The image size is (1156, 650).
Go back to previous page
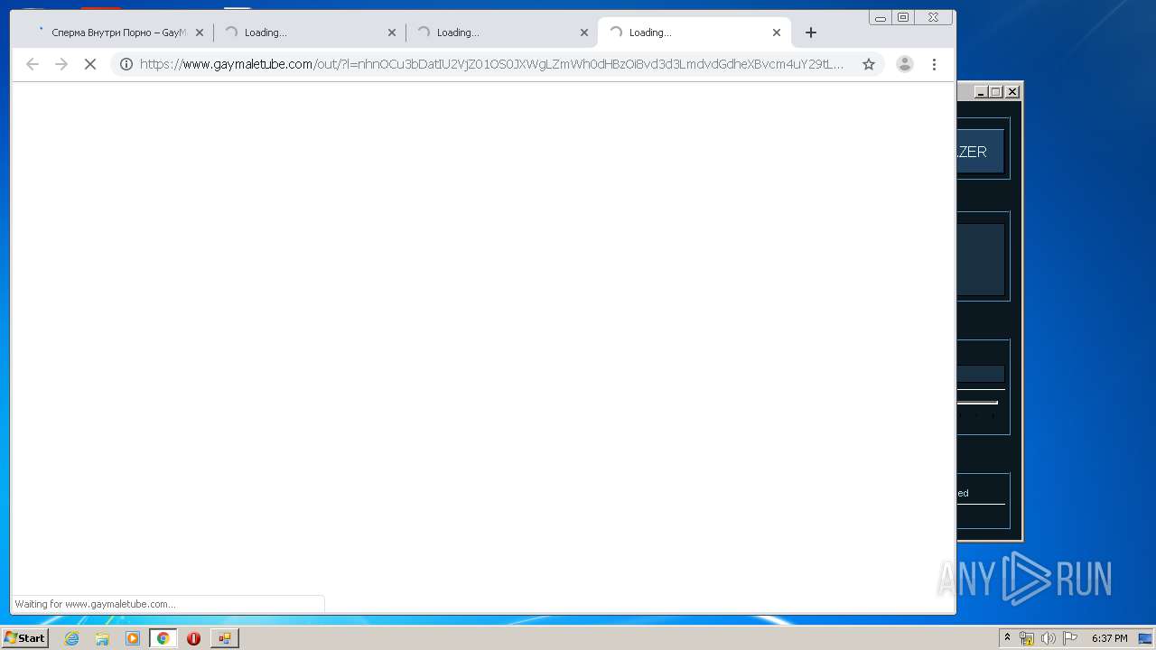(x=33, y=64)
